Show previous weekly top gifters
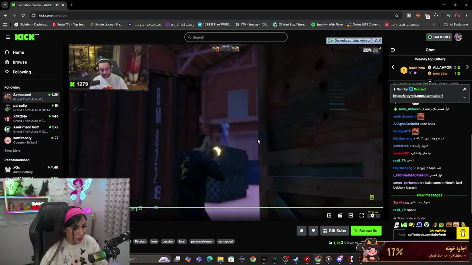Image resolution: width=472 pixels, height=265 pixels. coord(393,67)
